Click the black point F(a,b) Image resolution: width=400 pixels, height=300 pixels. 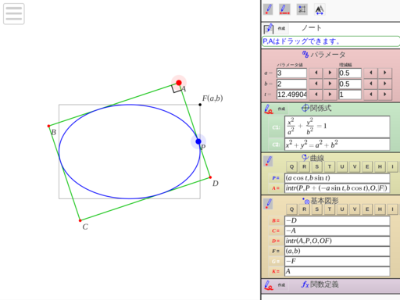point(200,105)
